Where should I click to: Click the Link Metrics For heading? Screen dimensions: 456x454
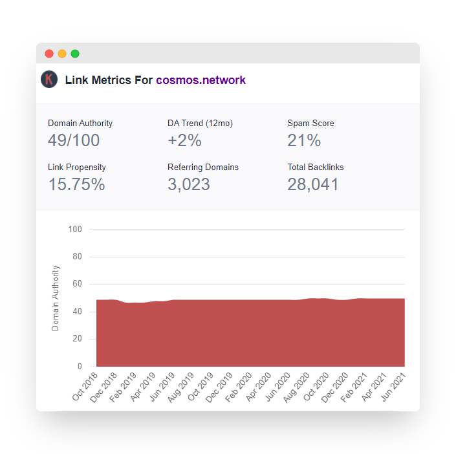(x=109, y=80)
